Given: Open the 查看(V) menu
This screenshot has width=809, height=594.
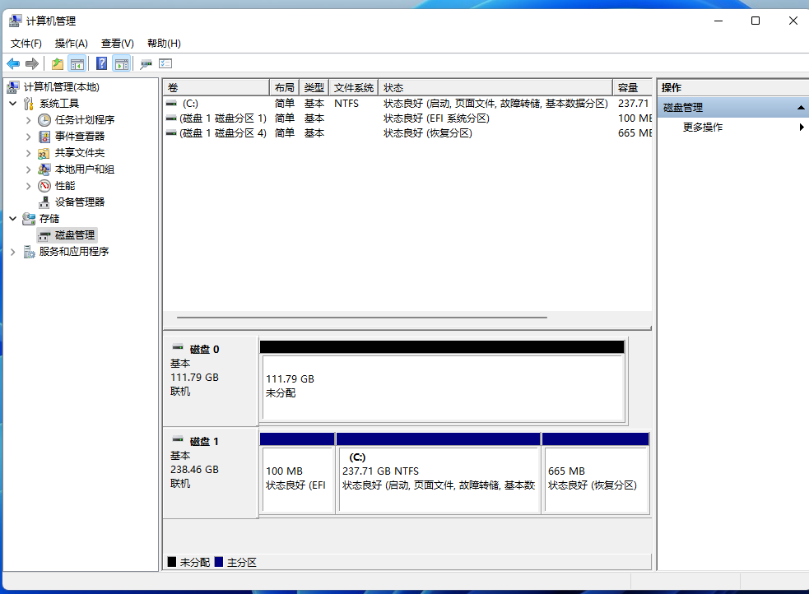Looking at the screenshot, I should point(116,43).
